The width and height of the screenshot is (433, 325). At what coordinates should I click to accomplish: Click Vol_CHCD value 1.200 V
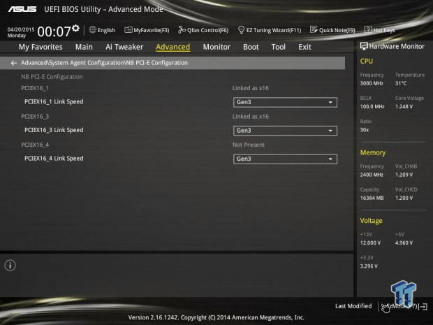(404, 198)
